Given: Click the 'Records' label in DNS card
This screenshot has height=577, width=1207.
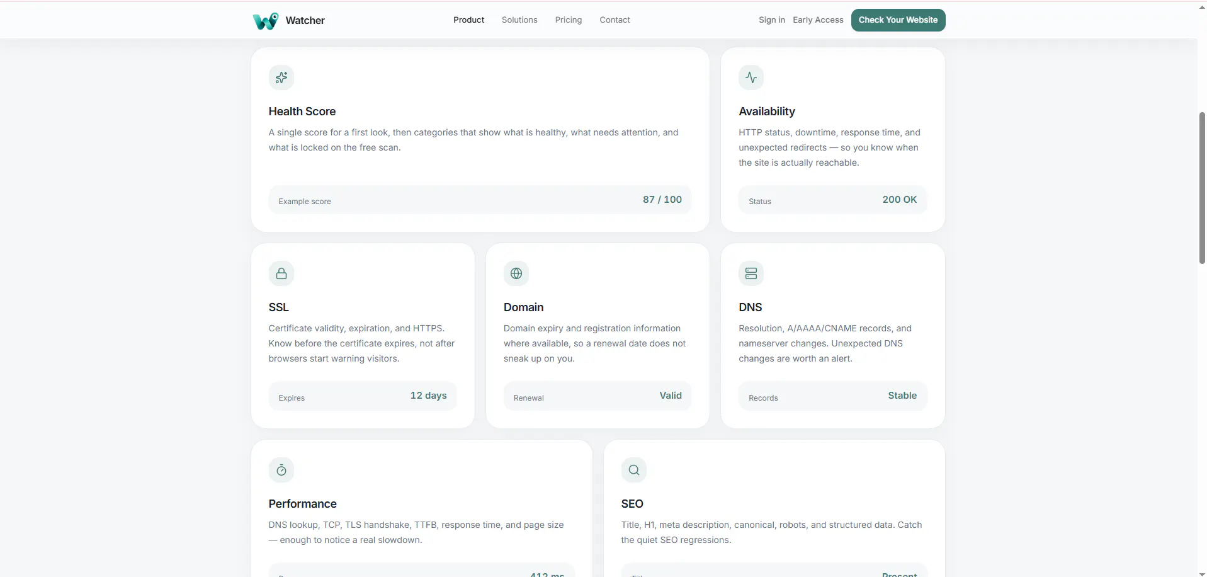Looking at the screenshot, I should pos(763,398).
